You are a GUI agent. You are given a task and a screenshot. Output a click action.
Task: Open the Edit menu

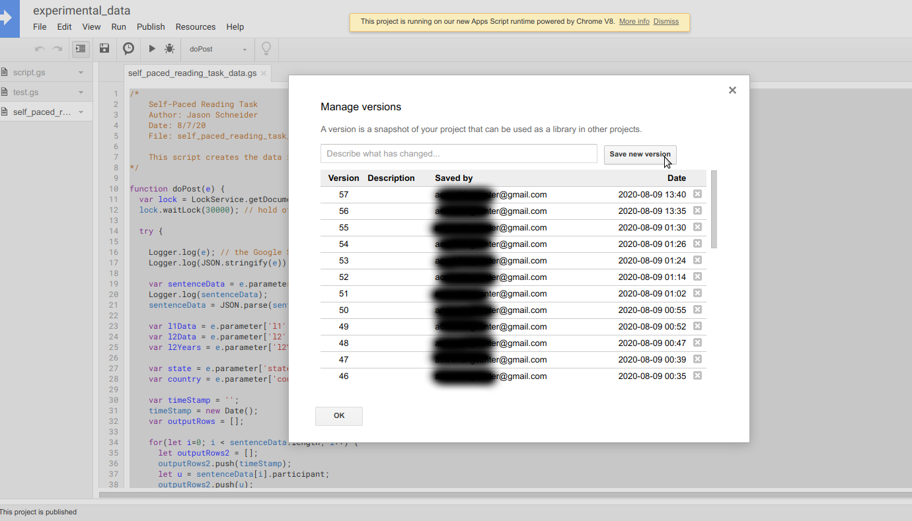pyautogui.click(x=64, y=27)
